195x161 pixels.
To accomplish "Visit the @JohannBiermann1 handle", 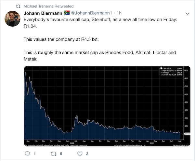I will pyautogui.click(x=92, y=13).
